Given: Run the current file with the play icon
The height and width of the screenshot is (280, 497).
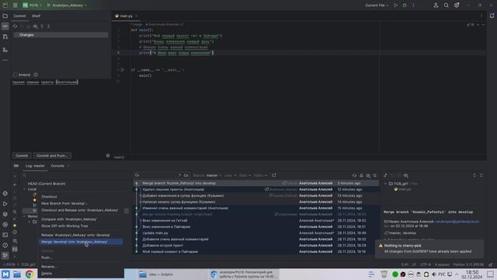Looking at the screenshot, I should tap(395, 5).
